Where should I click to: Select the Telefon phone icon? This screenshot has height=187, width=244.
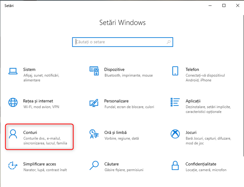tap(175, 71)
